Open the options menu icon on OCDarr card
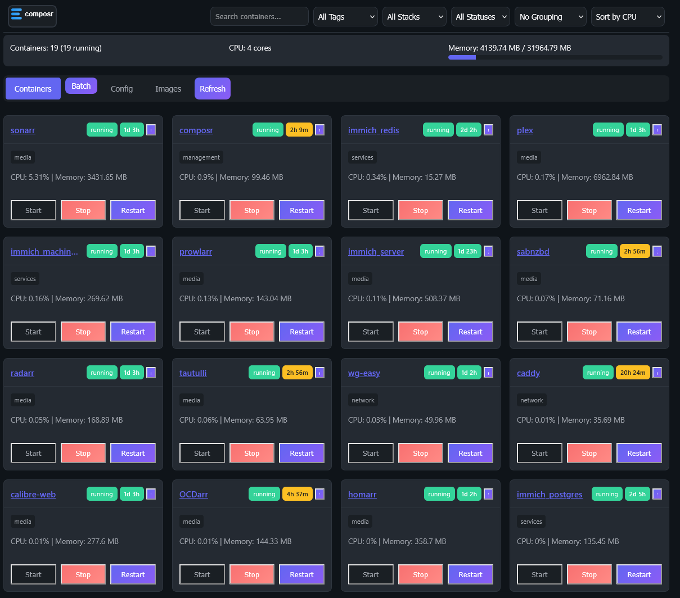 [319, 494]
